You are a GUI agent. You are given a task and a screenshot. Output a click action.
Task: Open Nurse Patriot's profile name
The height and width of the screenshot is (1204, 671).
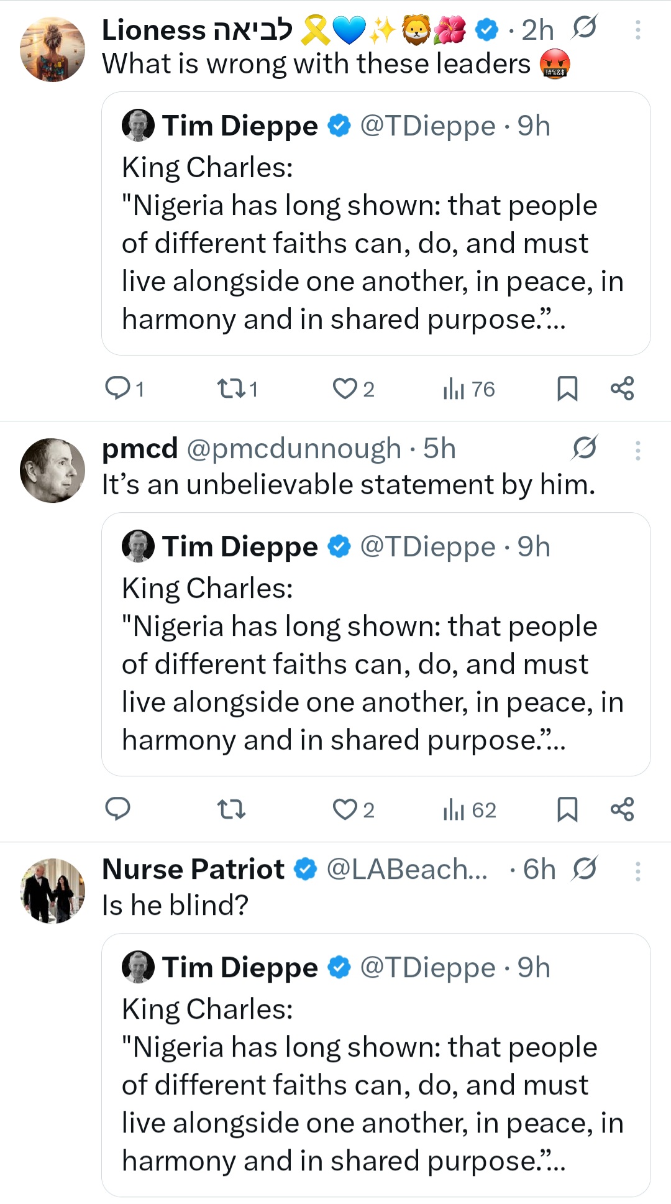point(193,869)
